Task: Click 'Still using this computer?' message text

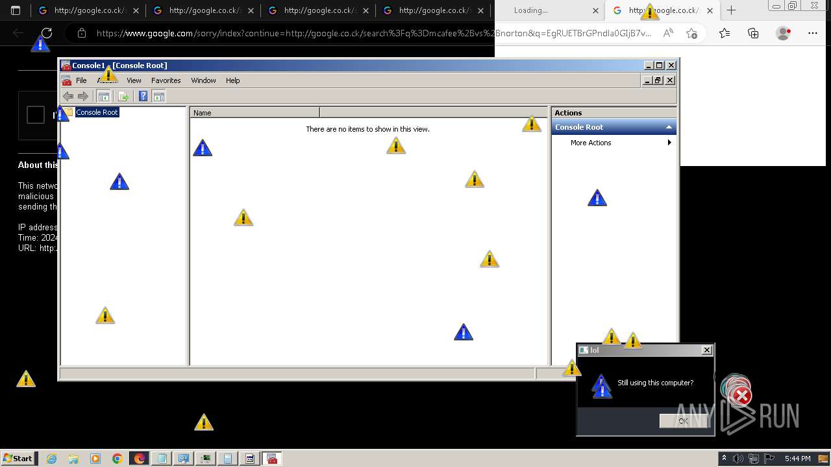Action: point(655,383)
